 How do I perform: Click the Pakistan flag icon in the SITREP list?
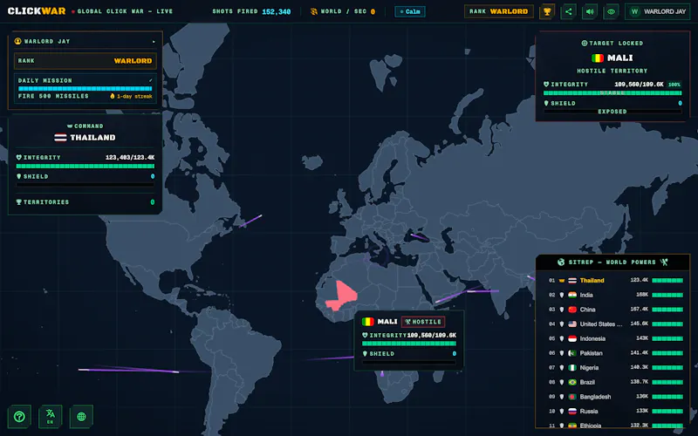(572, 353)
